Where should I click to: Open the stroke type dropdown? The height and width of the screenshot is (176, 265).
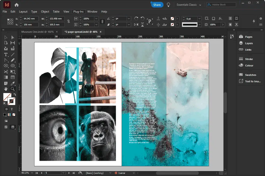click(200, 24)
